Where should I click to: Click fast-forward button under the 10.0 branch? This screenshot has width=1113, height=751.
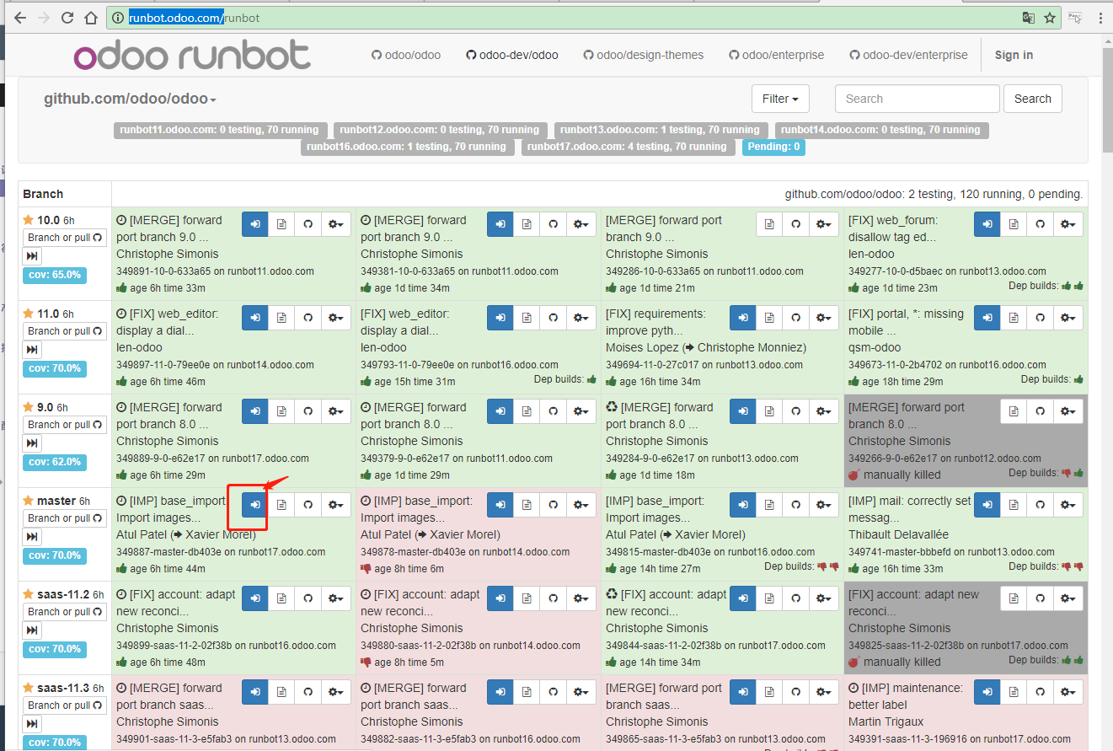pyautogui.click(x=32, y=256)
